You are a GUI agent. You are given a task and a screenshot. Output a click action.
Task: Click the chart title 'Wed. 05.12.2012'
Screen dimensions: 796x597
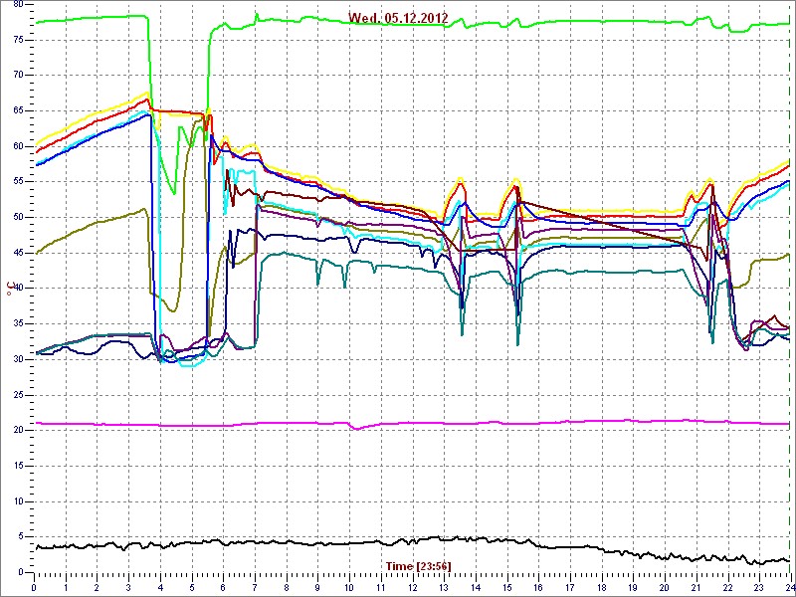tap(398, 18)
